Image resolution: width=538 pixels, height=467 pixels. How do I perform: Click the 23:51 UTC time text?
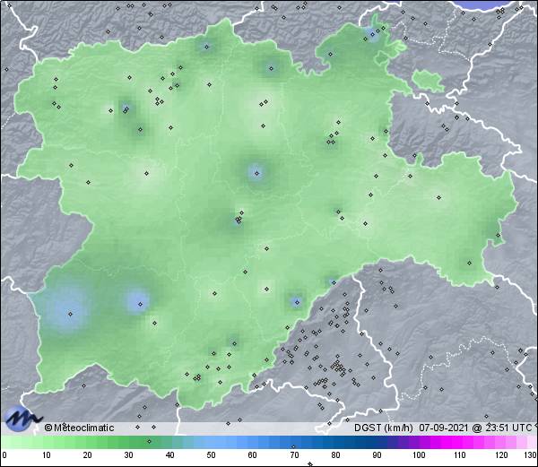point(508,428)
